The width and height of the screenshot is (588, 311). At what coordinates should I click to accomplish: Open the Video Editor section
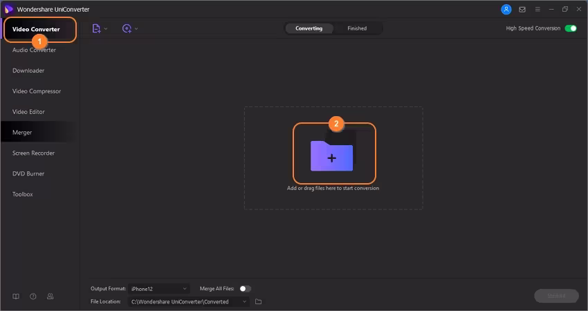click(28, 112)
